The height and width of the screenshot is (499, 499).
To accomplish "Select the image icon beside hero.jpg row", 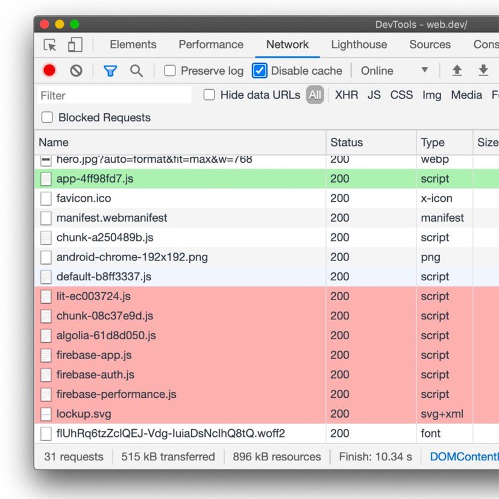I will coord(46,160).
